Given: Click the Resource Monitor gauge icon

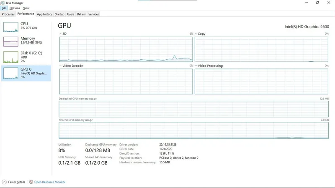Looking at the screenshot, I should pos(31,182).
